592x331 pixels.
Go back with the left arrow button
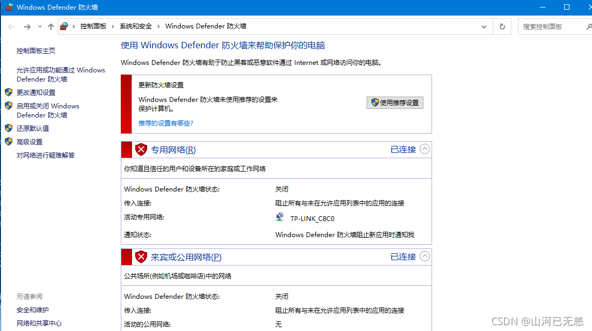(11, 26)
